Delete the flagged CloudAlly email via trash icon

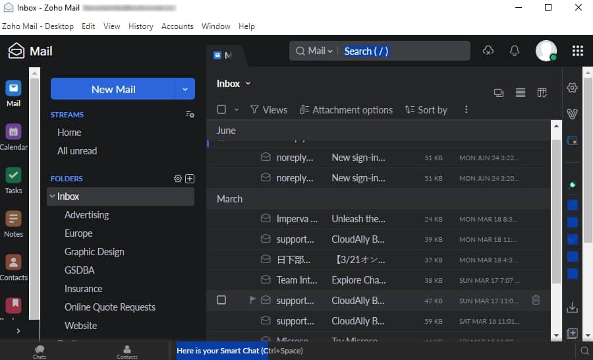[536, 300]
